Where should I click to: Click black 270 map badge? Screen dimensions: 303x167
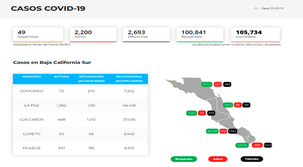point(211,113)
